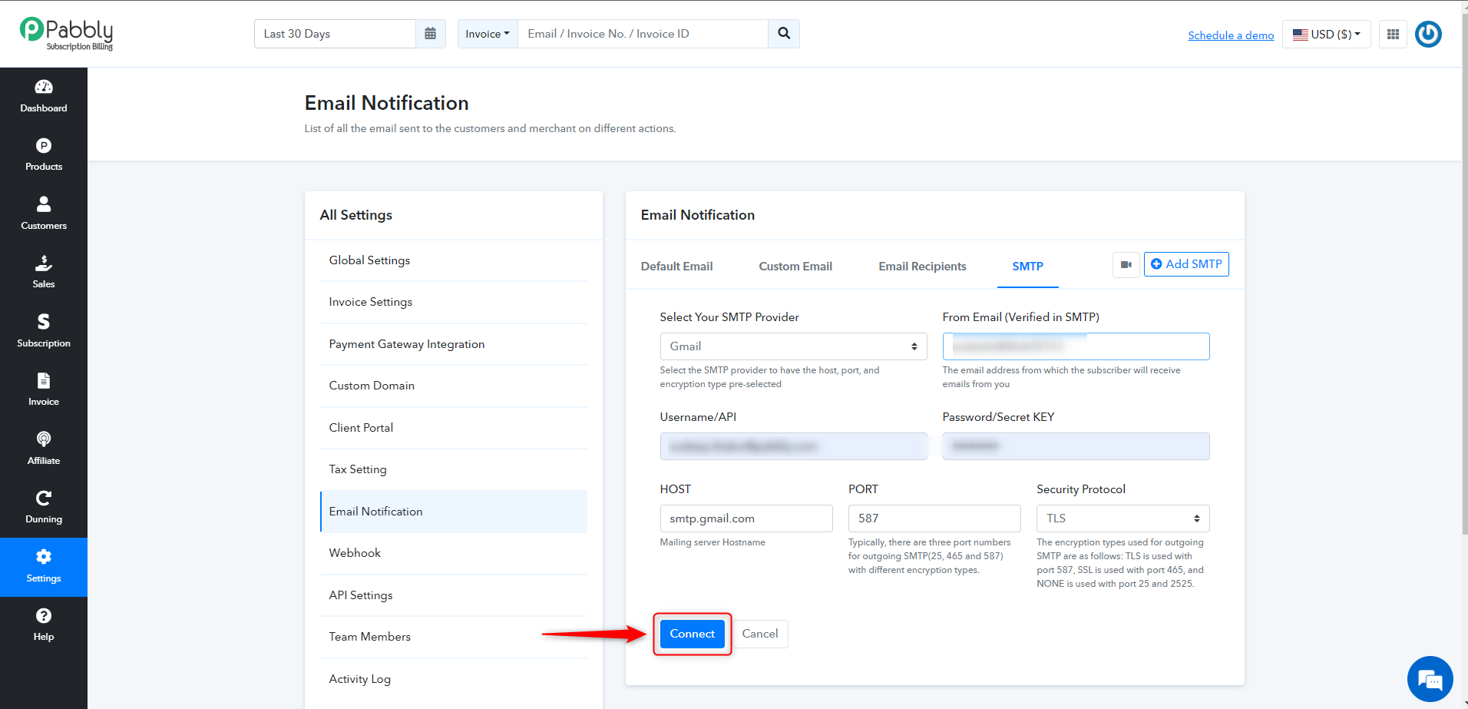Go to Products in the sidebar

tap(44, 155)
